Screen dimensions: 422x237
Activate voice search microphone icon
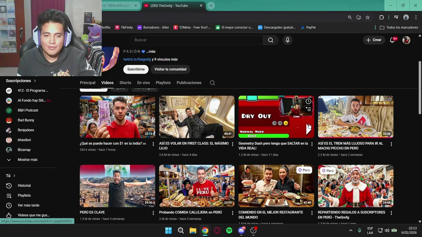point(287,40)
